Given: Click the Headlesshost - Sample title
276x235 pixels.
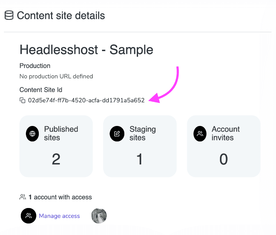Looking at the screenshot, I should click(x=86, y=50).
